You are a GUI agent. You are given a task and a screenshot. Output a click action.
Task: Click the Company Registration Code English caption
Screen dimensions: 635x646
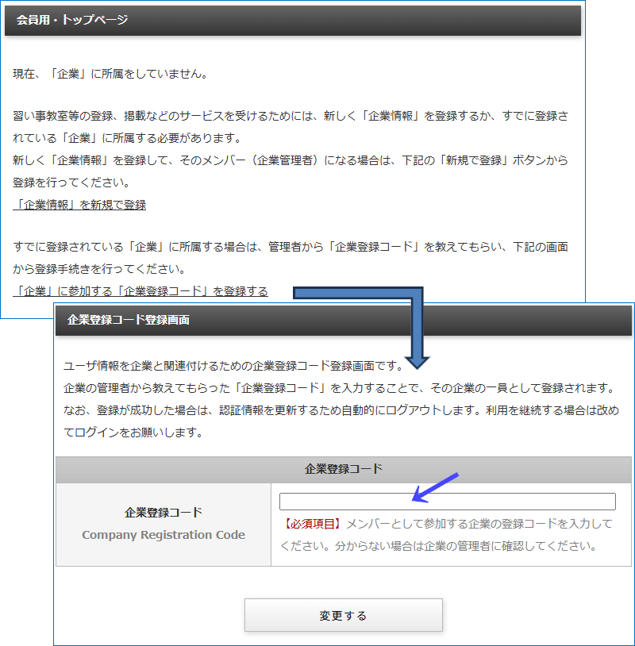pyautogui.click(x=162, y=536)
